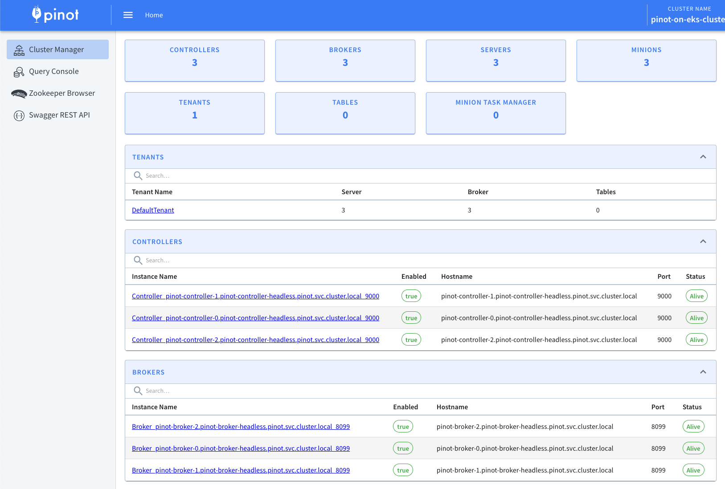This screenshot has height=489, width=725.
Task: Open the Tenants summary card
Action: [195, 113]
